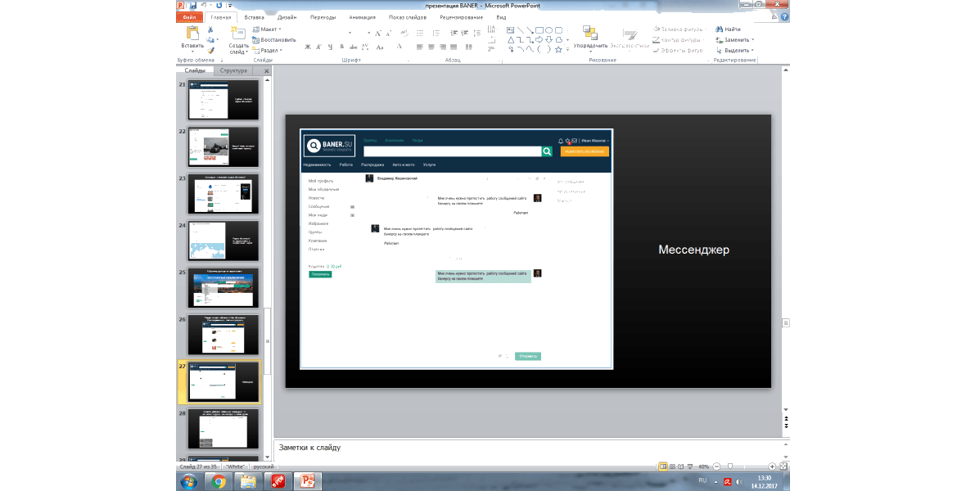Click the Paste (Вставить) clipboard icon
Image resolution: width=966 pixels, height=491 pixels.
tap(193, 33)
